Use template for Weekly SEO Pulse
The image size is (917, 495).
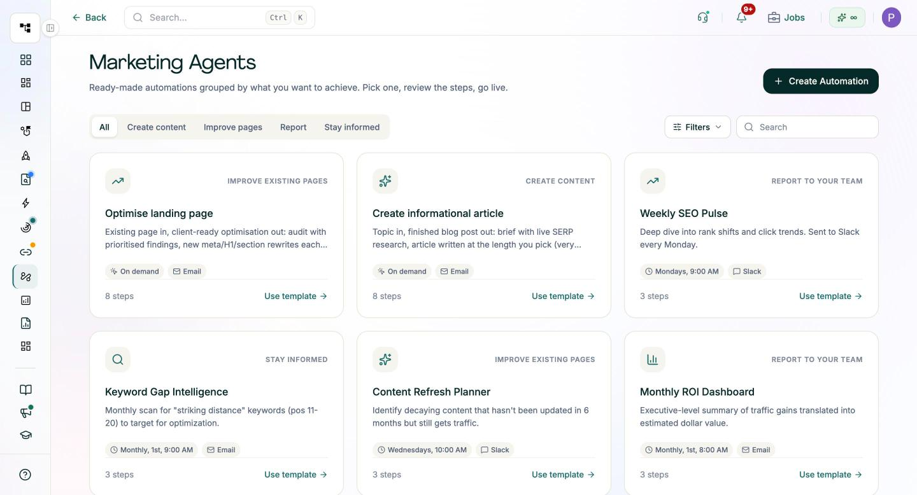coord(831,296)
